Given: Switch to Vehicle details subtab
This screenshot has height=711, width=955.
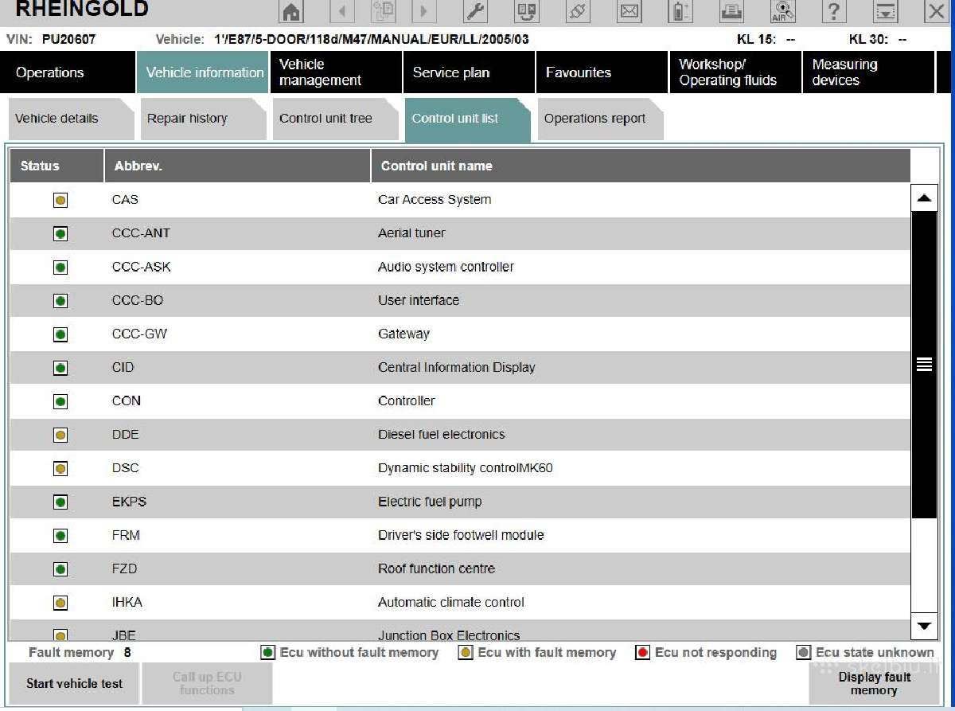Looking at the screenshot, I should (x=71, y=119).
